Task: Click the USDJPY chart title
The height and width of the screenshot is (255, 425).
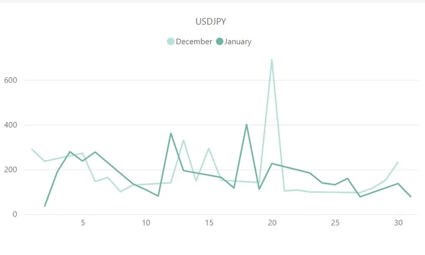Action: click(210, 22)
